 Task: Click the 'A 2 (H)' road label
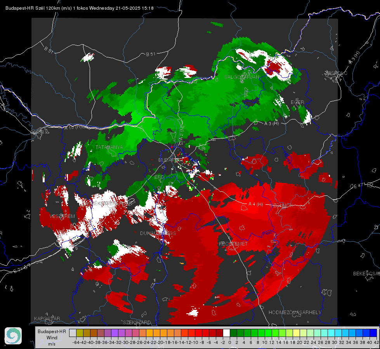point(182,133)
